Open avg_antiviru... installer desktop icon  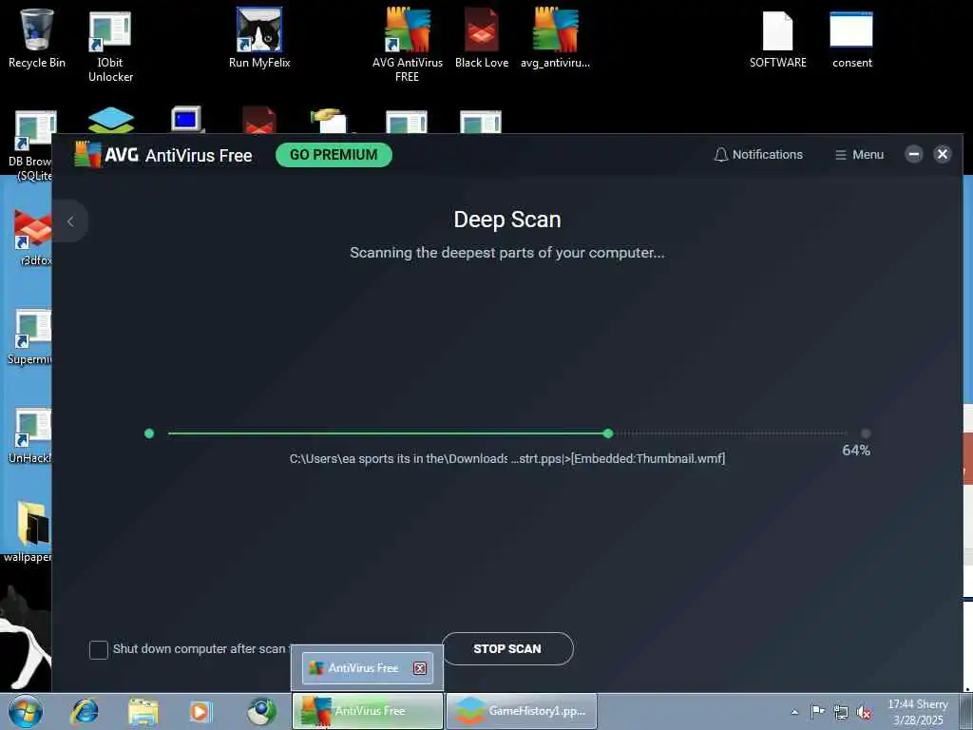pyautogui.click(x=555, y=38)
